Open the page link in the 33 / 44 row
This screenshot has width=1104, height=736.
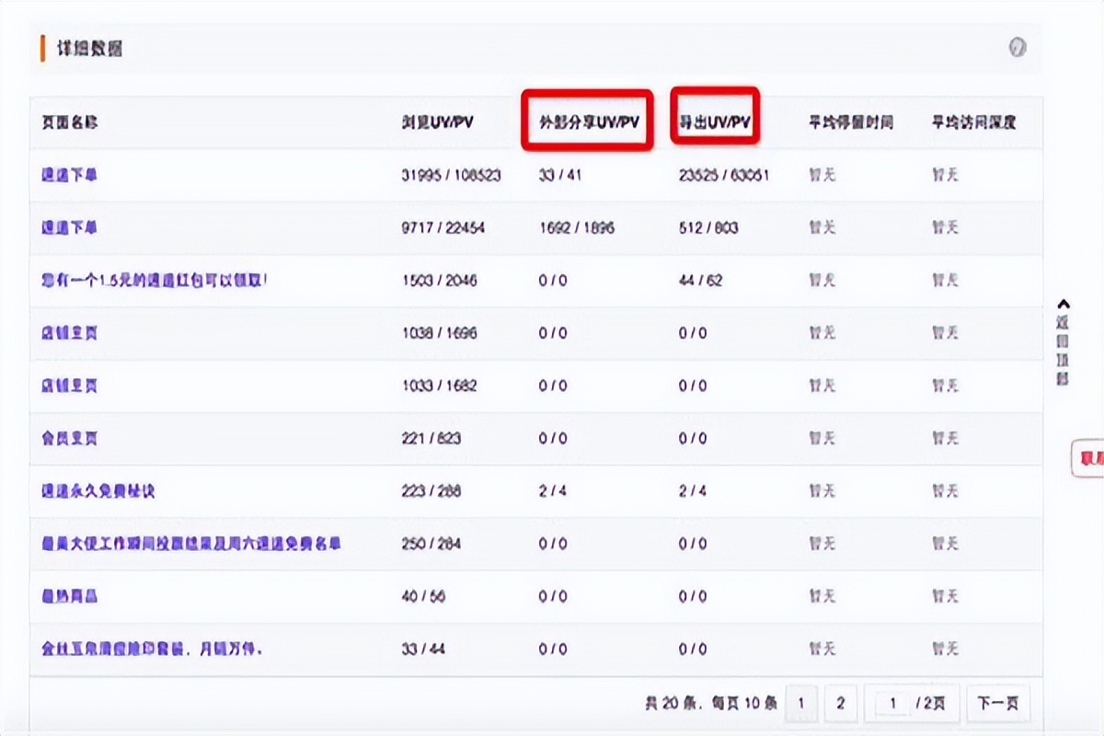tap(153, 650)
